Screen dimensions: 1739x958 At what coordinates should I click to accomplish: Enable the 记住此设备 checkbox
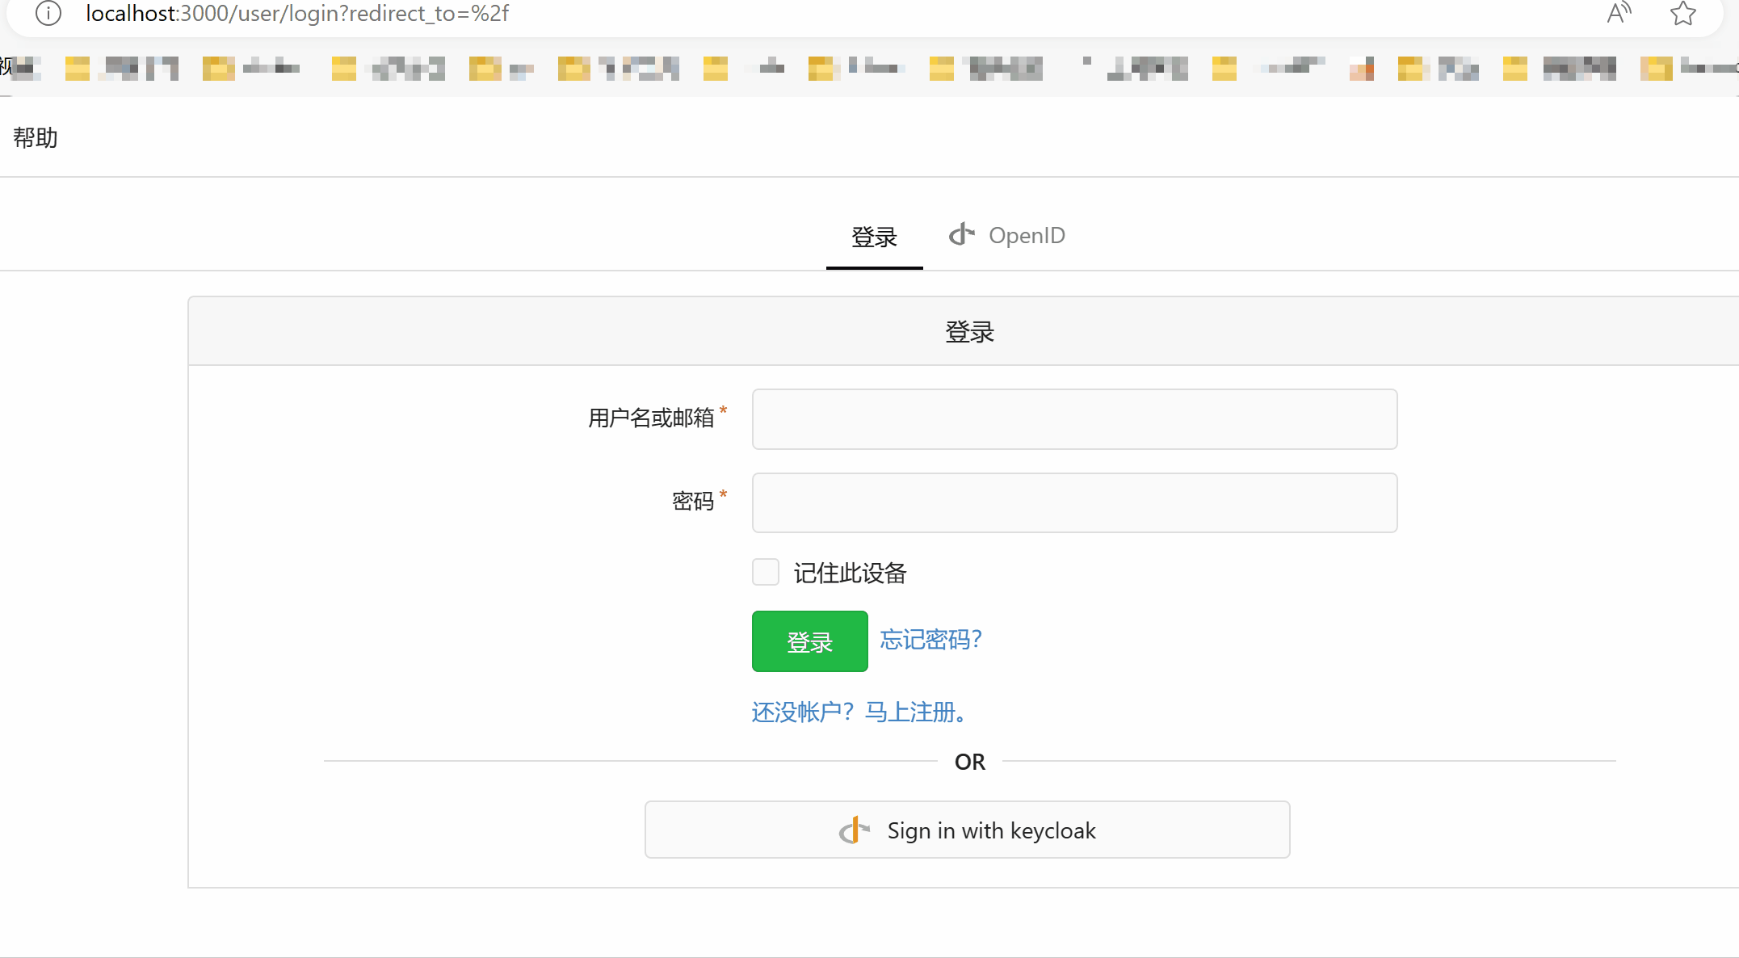[765, 572]
